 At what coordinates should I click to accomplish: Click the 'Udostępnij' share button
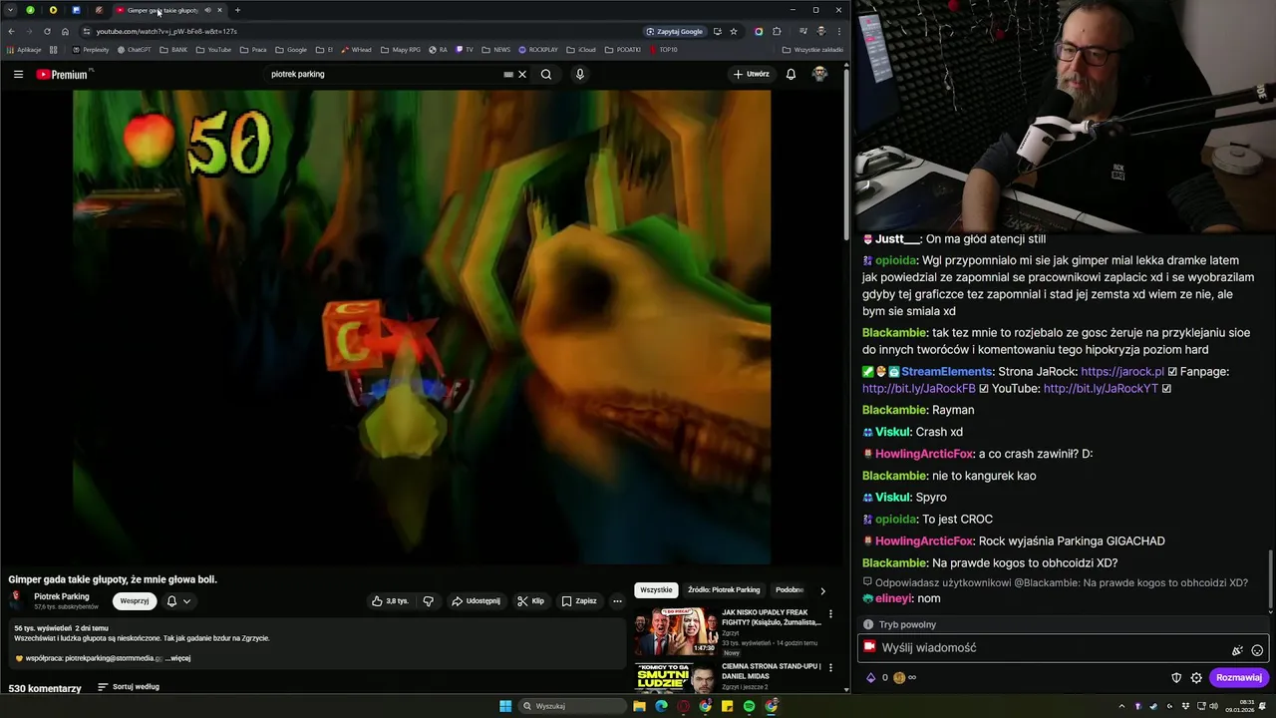(476, 601)
